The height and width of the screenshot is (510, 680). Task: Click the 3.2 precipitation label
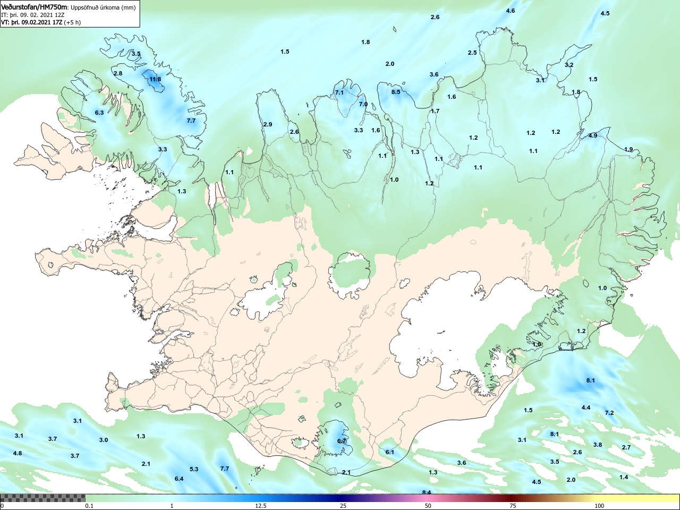pos(569,65)
